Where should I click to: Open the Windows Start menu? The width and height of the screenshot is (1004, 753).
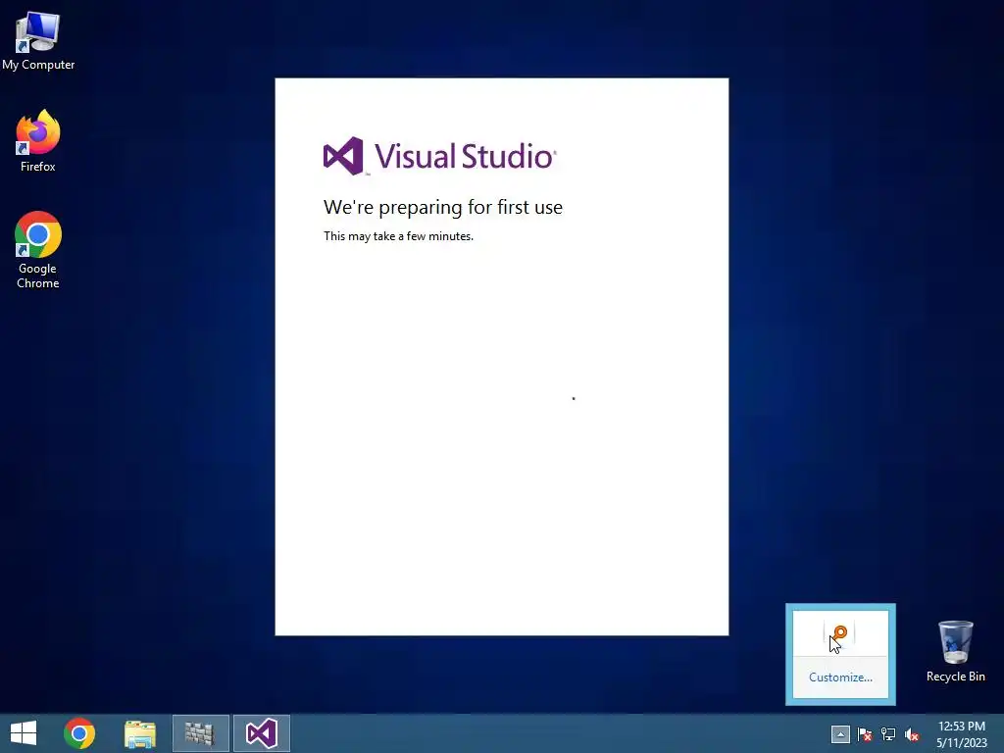pyautogui.click(x=24, y=733)
